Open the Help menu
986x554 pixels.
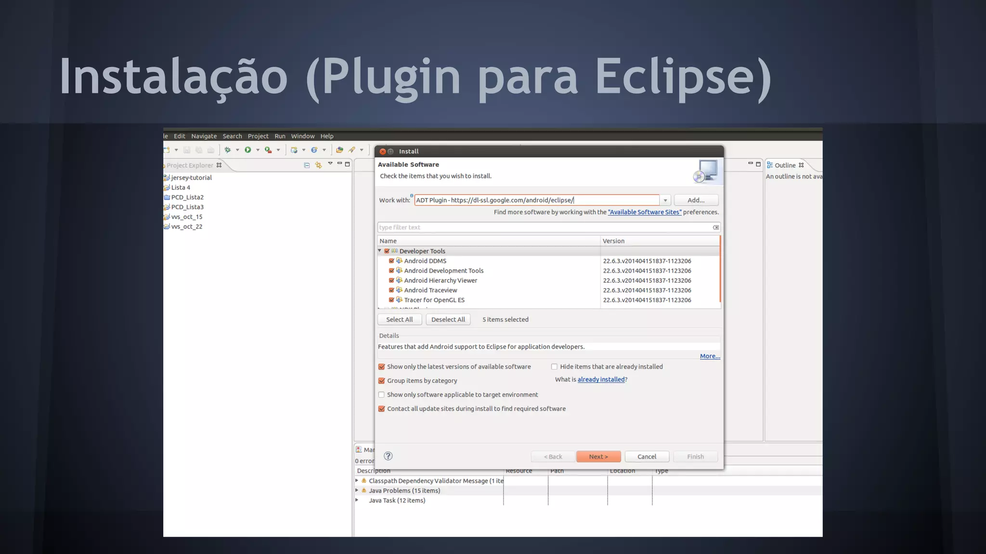pos(327,136)
